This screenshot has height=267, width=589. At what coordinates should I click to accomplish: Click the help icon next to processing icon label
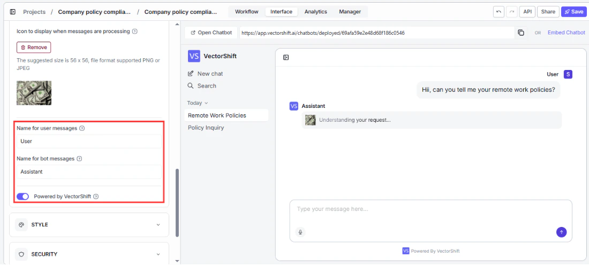(x=135, y=32)
